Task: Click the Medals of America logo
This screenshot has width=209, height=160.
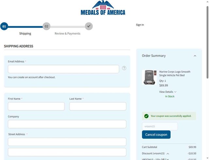Action: (103, 8)
